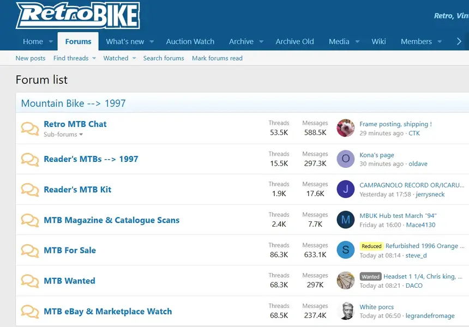Expand the Archive dropdown arrow

(x=261, y=41)
